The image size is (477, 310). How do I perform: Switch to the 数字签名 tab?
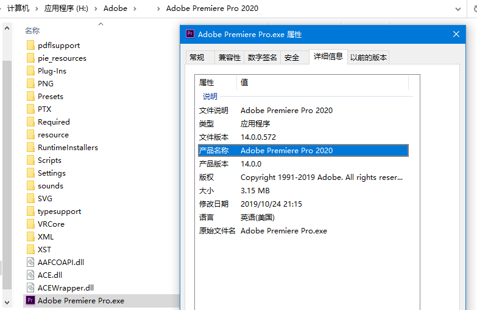pyautogui.click(x=263, y=58)
